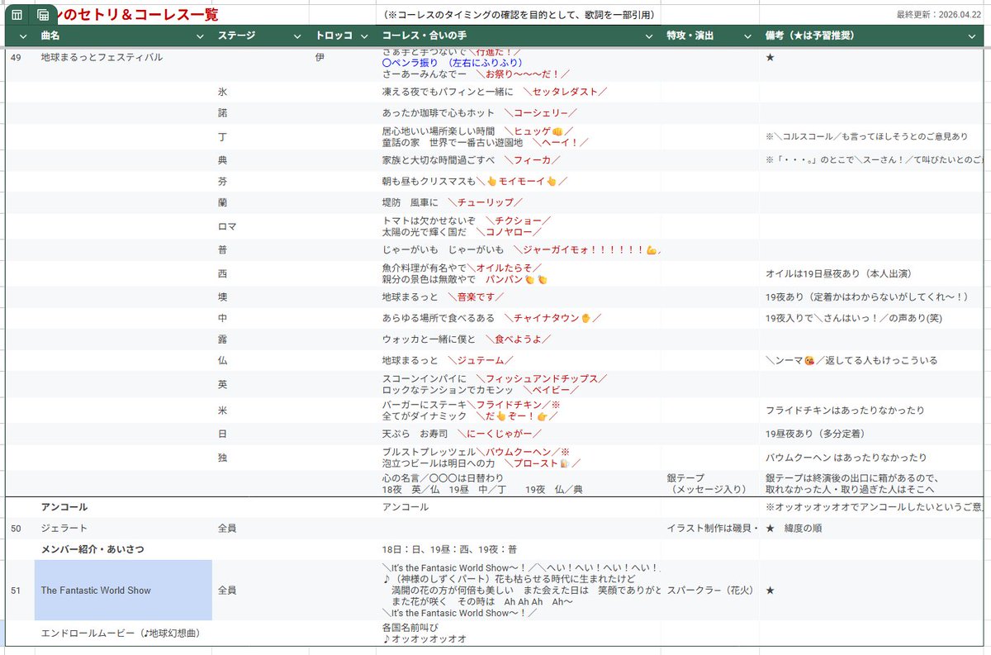Click the 音楽です call cell
991x655 pixels.
click(519, 297)
